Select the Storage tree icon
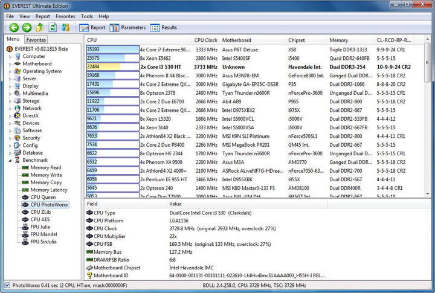 [18, 101]
